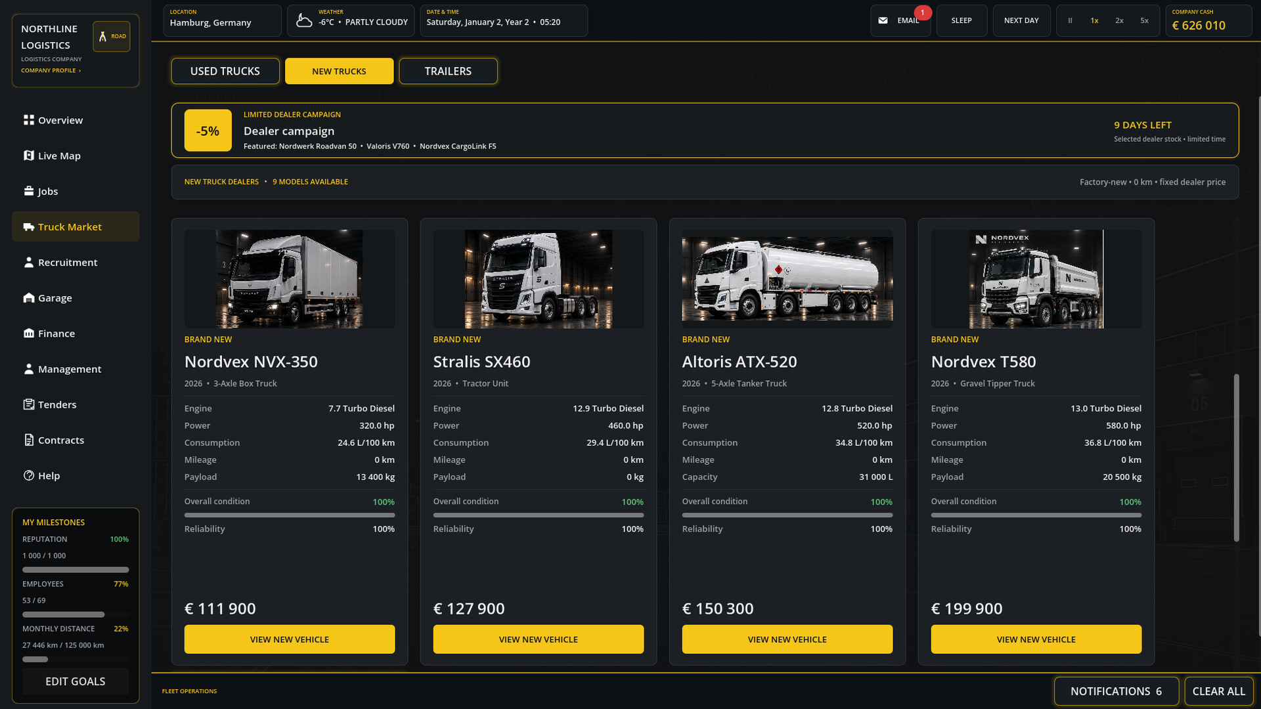Viewport: 1261px width, 709px height.
Task: Open the Live Map icon
Action: [28, 156]
